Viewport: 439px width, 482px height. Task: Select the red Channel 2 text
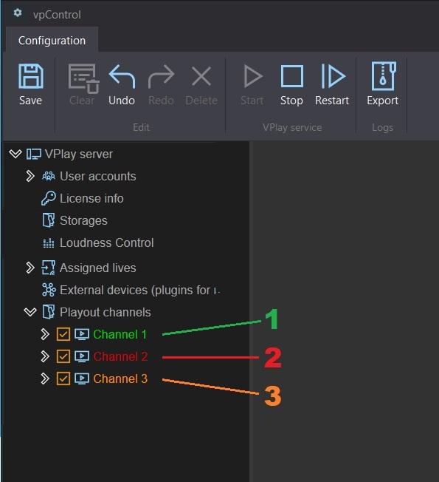120,356
